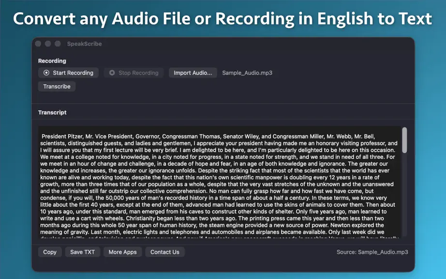
Task: Stop the current recording
Action: pos(134,73)
